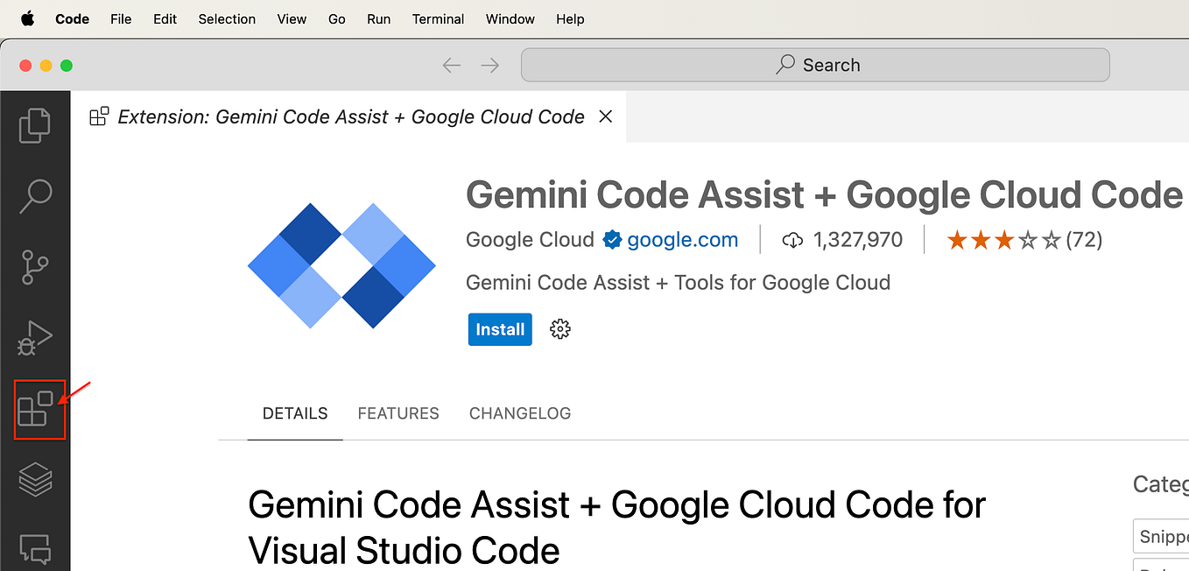The image size is (1189, 571).
Task: Open the Help menu
Action: pos(570,18)
